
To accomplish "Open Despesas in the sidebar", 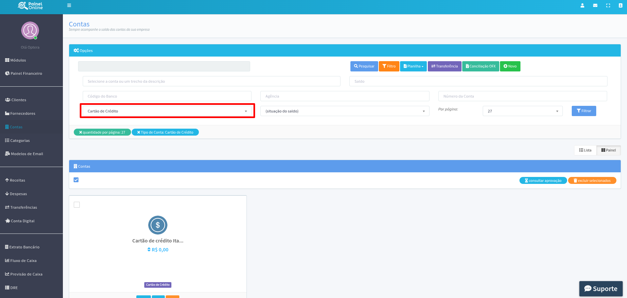I will 18,194.
